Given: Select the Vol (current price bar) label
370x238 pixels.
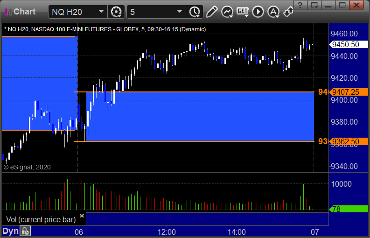Looking at the screenshot, I should (41, 220).
